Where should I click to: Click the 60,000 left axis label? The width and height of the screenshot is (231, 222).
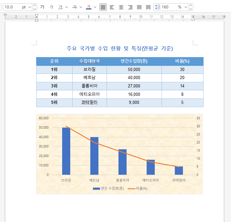(44, 118)
